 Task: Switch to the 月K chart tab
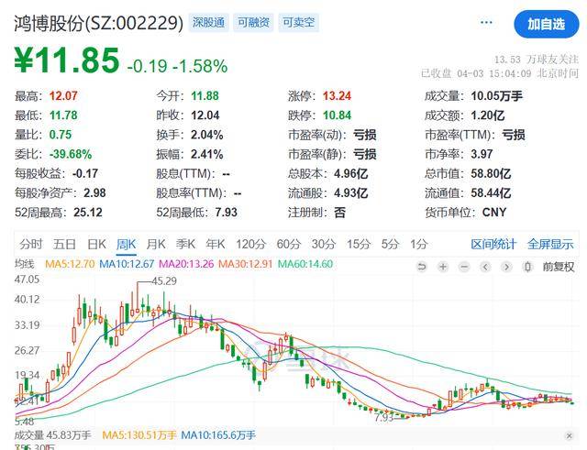coord(156,245)
